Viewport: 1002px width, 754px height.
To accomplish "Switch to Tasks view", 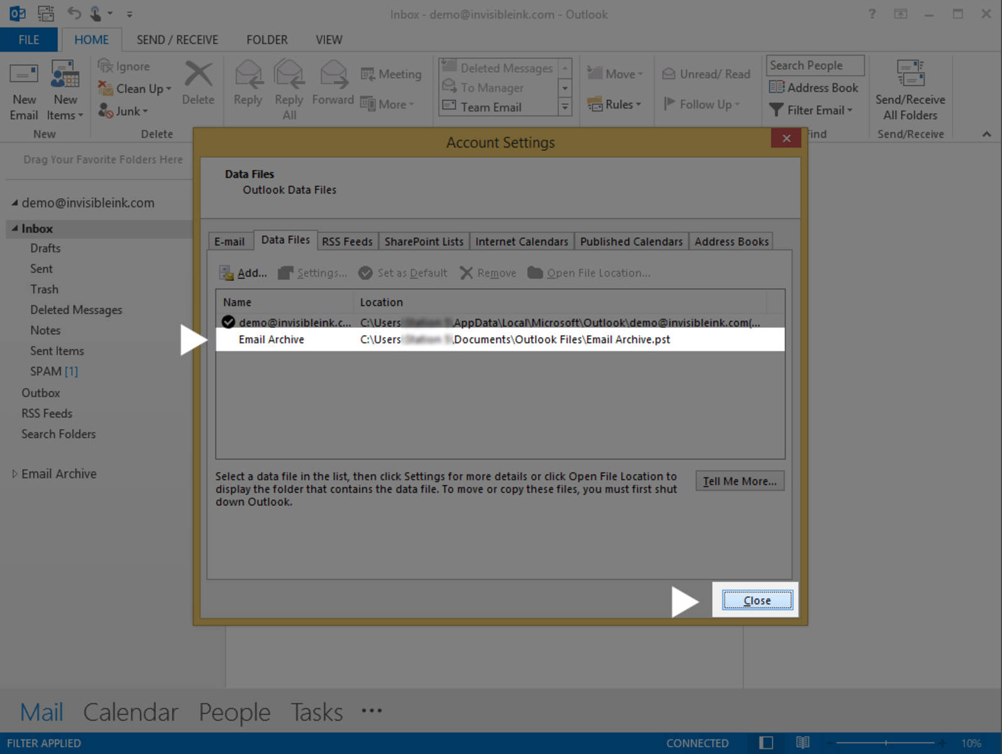I will (317, 712).
